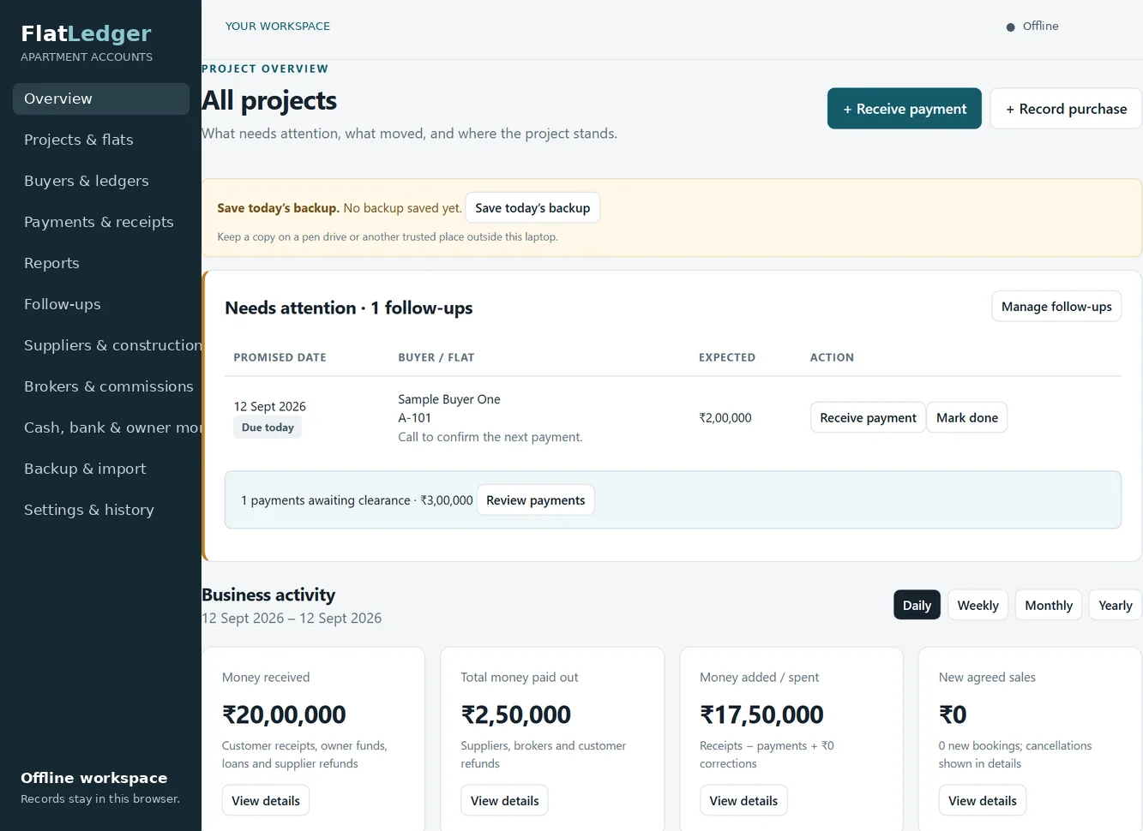The height and width of the screenshot is (831, 1143).
Task: View details for New agreed sales
Action: tap(983, 801)
